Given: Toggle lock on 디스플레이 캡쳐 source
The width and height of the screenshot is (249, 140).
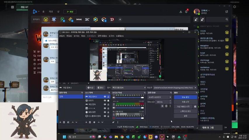Looking at the screenshot, I should click(x=108, y=116).
